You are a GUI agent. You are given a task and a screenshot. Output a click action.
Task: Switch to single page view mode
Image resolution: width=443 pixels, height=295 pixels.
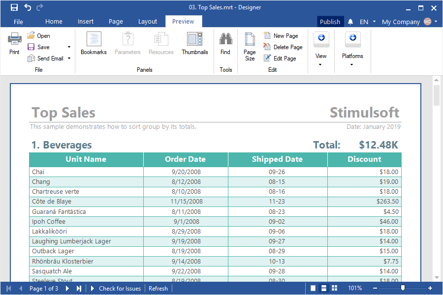[x=313, y=289]
